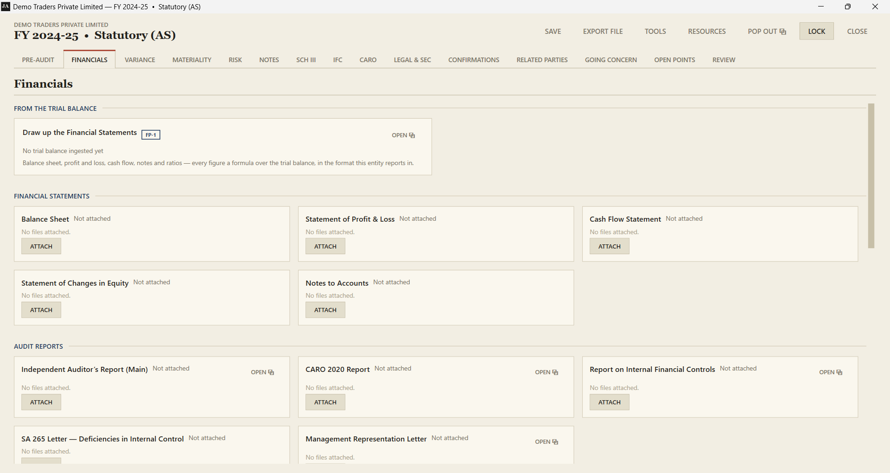Attach file to Independent Auditor's Report
This screenshot has width=890, height=473.
point(41,402)
